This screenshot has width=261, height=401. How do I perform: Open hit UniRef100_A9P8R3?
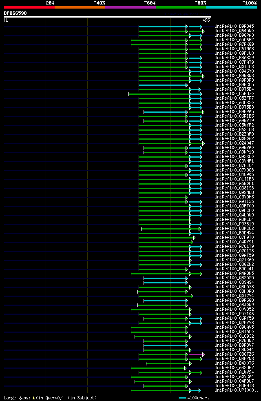(x=234, y=80)
